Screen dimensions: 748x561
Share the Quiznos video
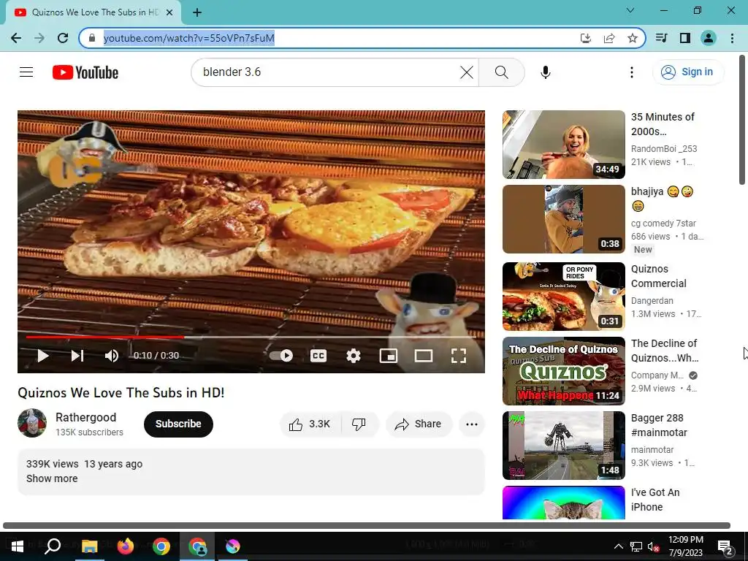pyautogui.click(x=419, y=424)
